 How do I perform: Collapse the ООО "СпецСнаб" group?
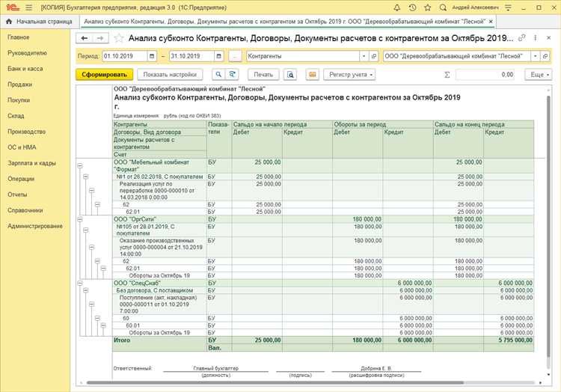[x=81, y=283]
